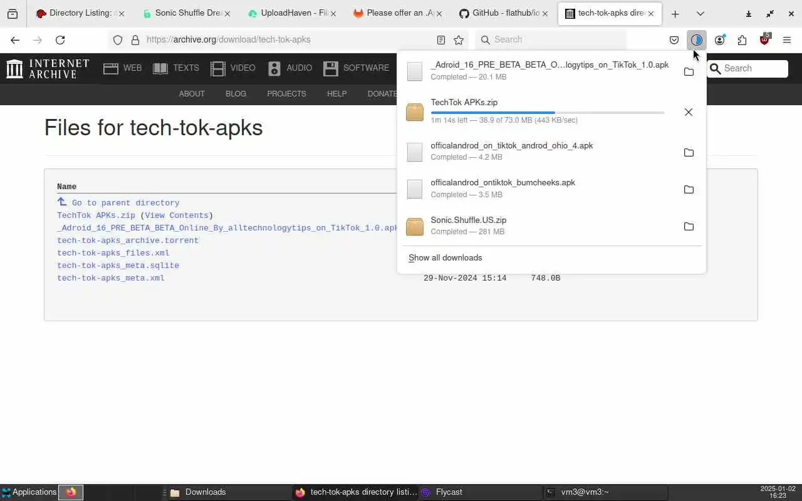The width and height of the screenshot is (802, 501).
Task: Expand the list all tabs dropdown
Action: click(x=700, y=14)
